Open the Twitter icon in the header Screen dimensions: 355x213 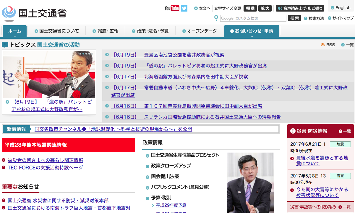pos(184,8)
